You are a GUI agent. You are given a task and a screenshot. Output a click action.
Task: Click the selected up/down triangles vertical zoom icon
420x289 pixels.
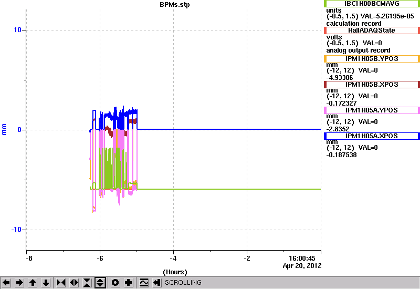point(100,283)
